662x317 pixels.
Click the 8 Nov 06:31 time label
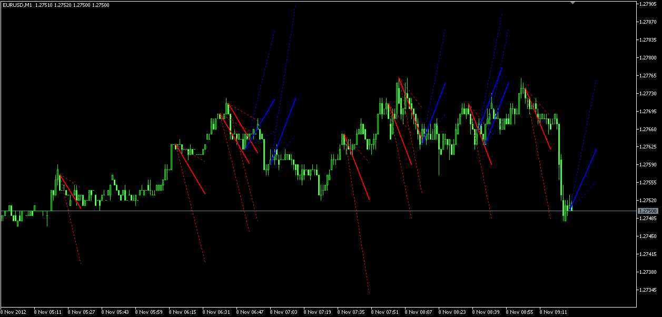pos(217,312)
